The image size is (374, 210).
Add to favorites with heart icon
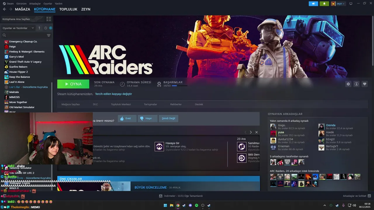click(365, 84)
